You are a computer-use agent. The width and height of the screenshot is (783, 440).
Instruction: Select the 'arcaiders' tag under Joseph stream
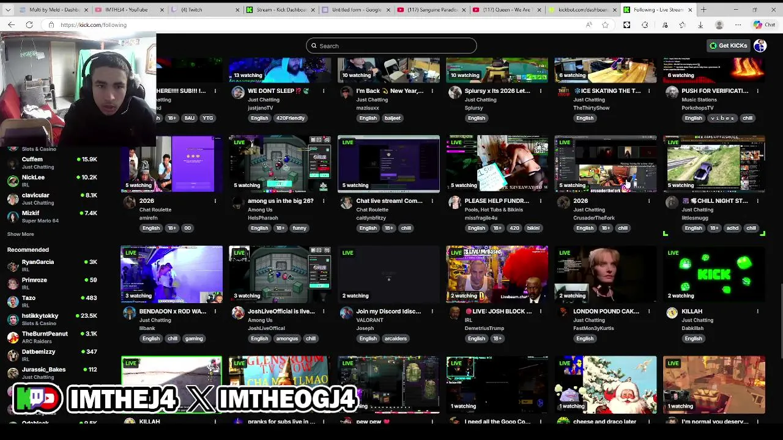(395, 339)
